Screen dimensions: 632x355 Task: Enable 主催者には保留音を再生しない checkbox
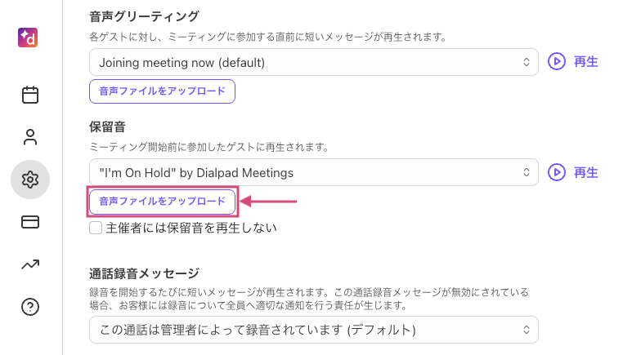(x=96, y=228)
